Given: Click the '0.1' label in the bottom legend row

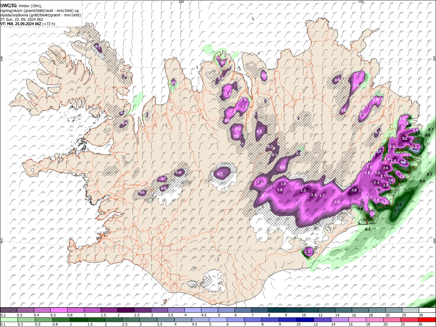Looking at the screenshot, I should [3, 324].
